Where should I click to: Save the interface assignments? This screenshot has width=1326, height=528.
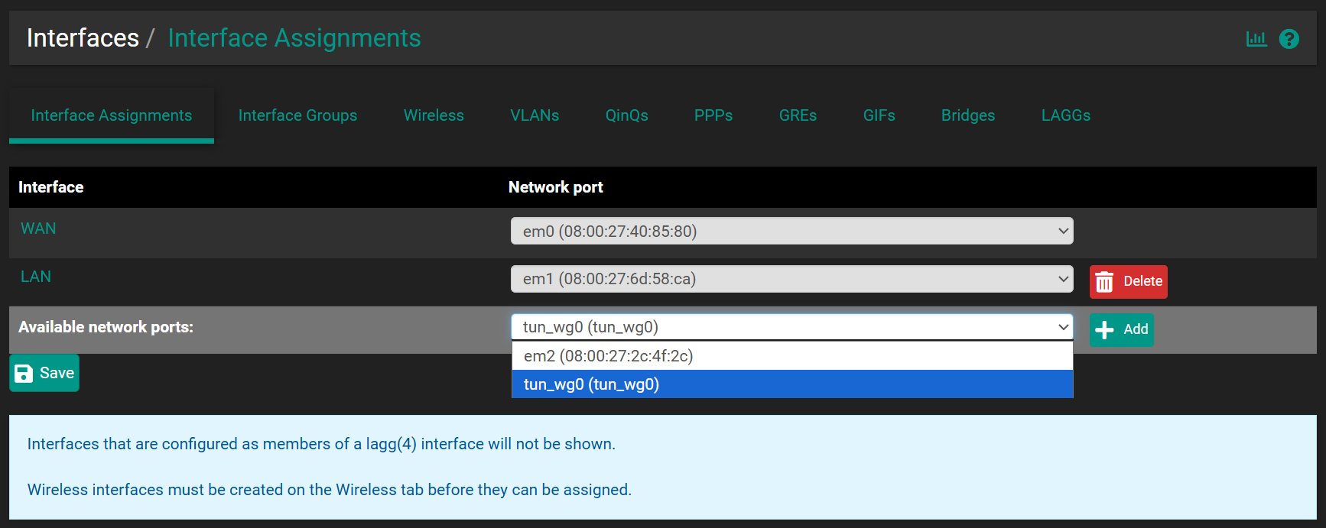click(44, 373)
